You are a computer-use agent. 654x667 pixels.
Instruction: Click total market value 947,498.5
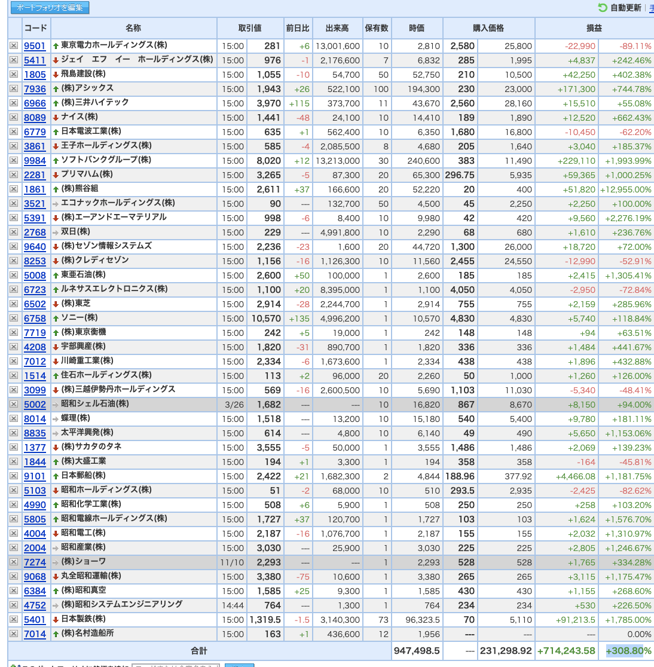pos(417,651)
